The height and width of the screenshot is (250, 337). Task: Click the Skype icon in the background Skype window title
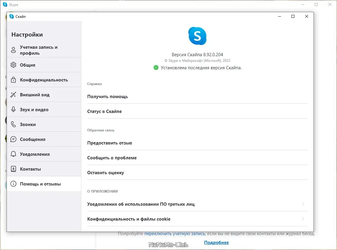[x=5, y=4]
